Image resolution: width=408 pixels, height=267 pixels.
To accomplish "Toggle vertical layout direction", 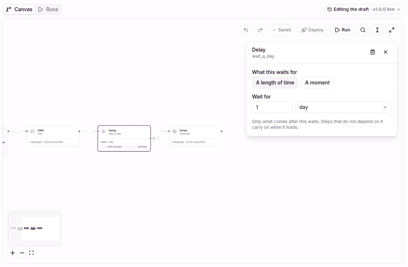I will pos(377,30).
